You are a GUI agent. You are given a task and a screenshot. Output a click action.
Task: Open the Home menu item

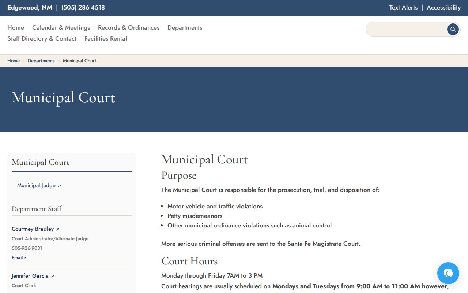(16, 27)
